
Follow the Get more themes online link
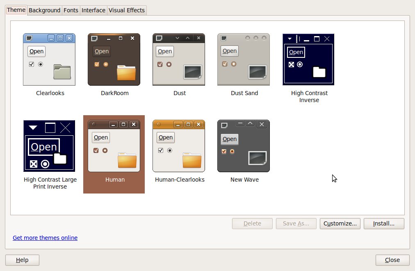[45, 238]
